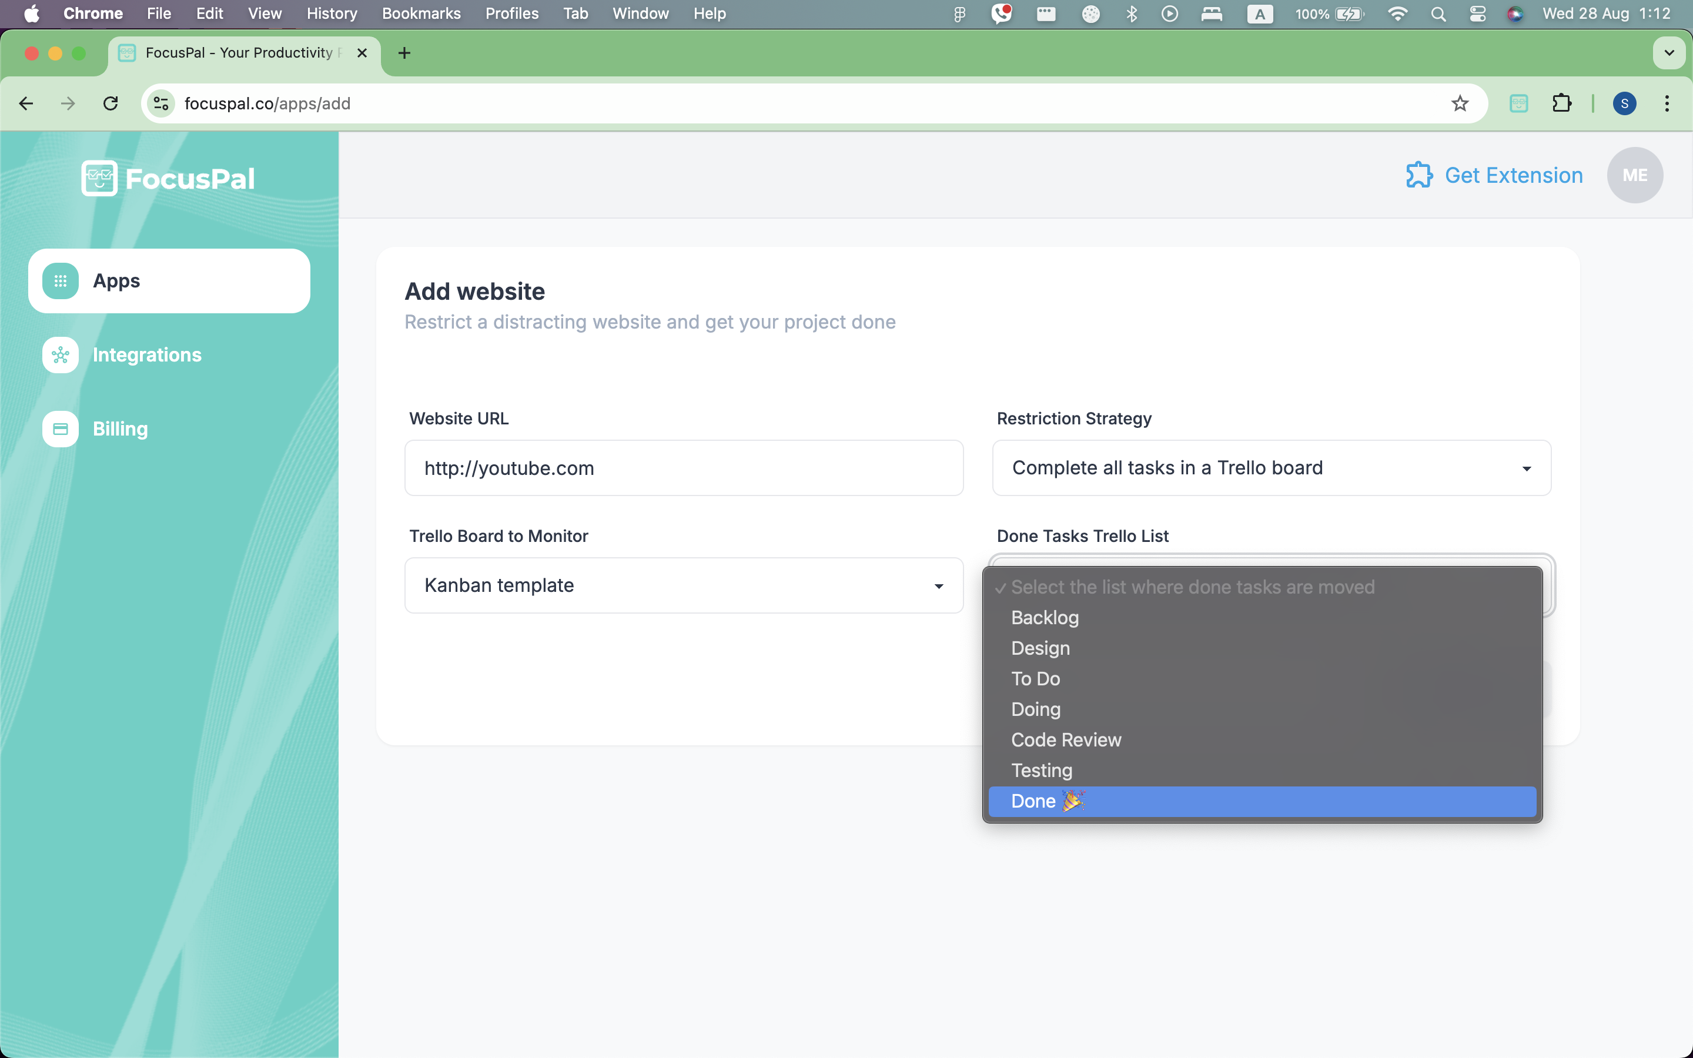Open the Chrome File menu
The image size is (1693, 1058).
pyautogui.click(x=159, y=14)
